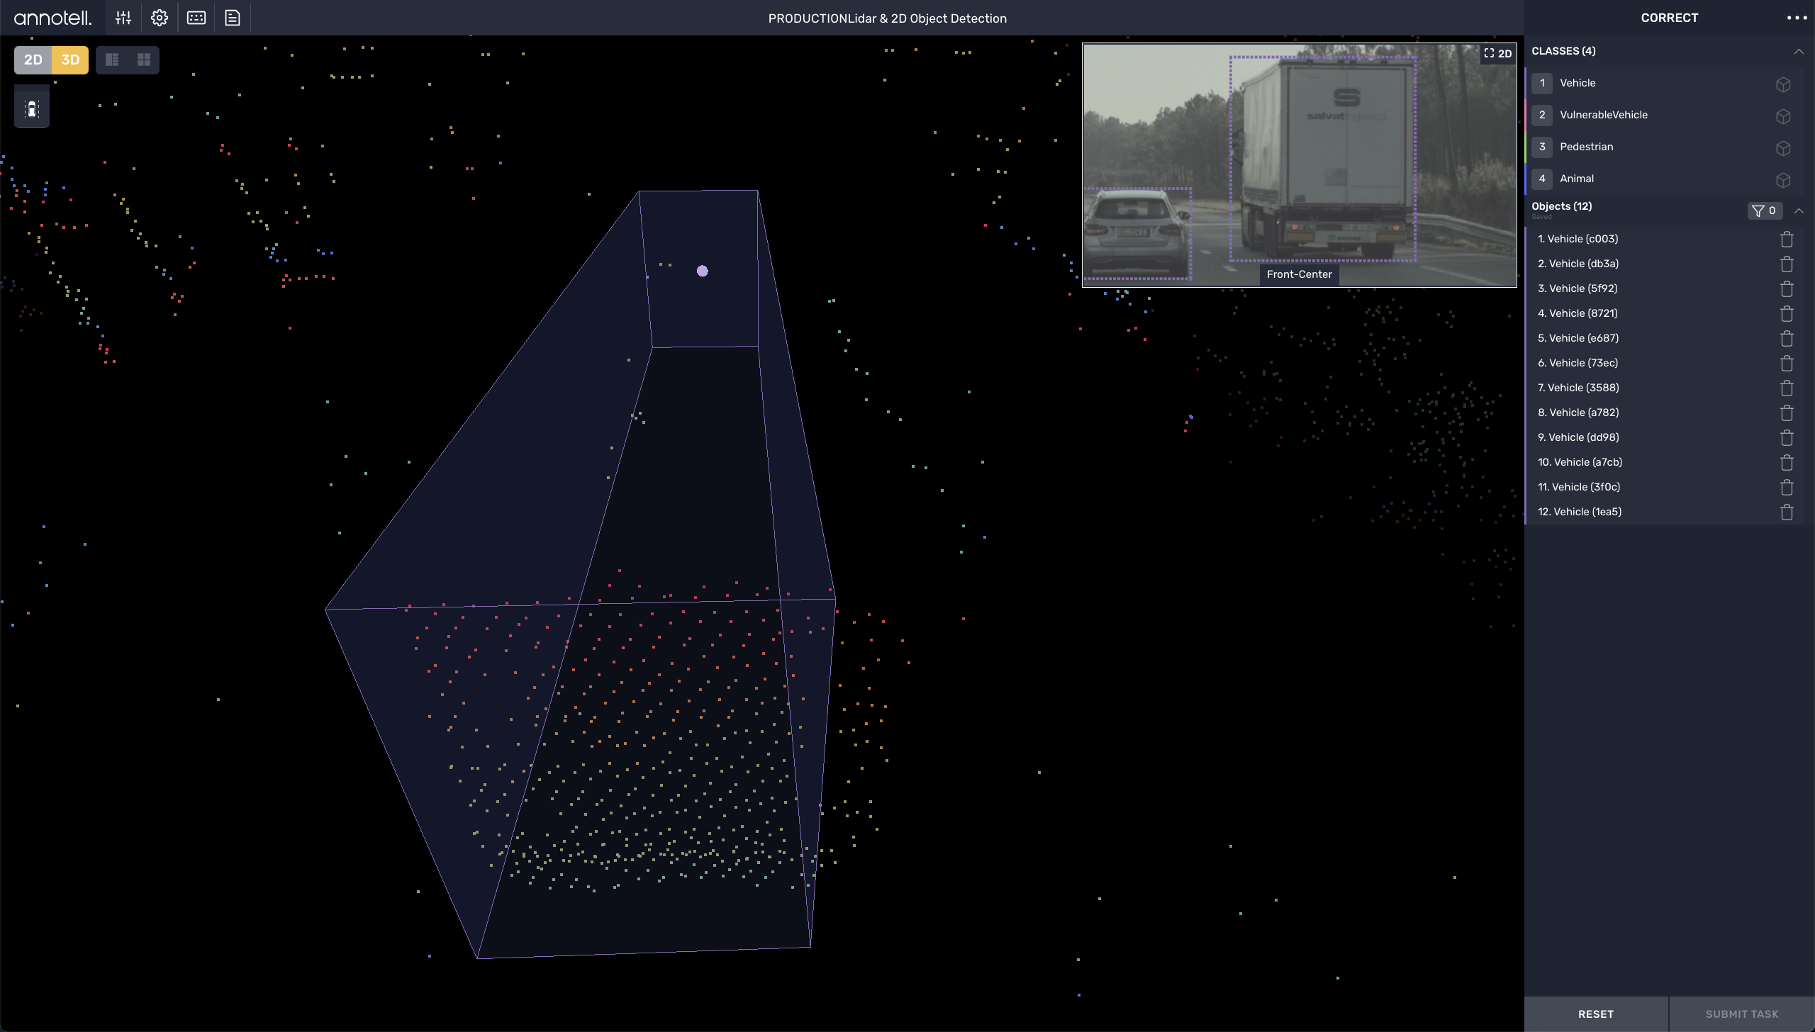Select object 8. Vehicle (a782)
This screenshot has height=1032, width=1815.
point(1664,413)
